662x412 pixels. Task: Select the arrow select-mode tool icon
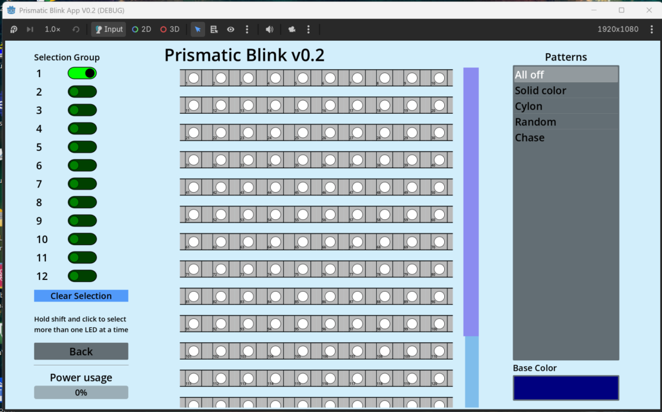click(x=198, y=29)
